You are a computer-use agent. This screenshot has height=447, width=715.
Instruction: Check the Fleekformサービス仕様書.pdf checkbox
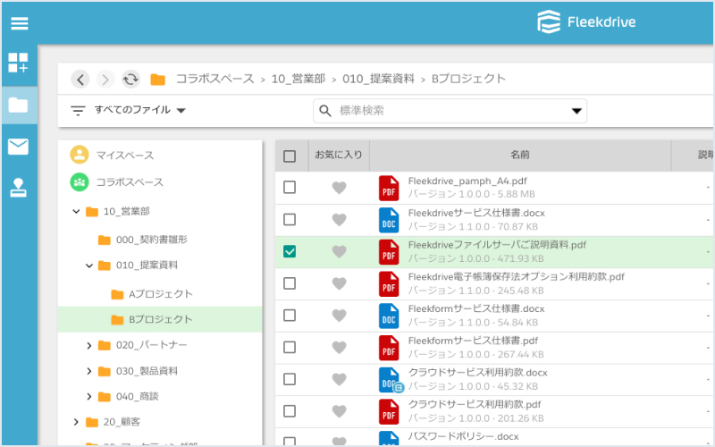click(290, 347)
